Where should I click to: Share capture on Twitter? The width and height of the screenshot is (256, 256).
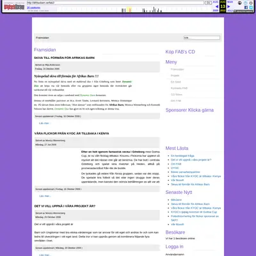click(x=251, y=8)
